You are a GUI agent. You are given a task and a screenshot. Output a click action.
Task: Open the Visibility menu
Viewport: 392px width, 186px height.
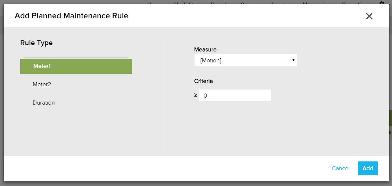[x=185, y=3]
